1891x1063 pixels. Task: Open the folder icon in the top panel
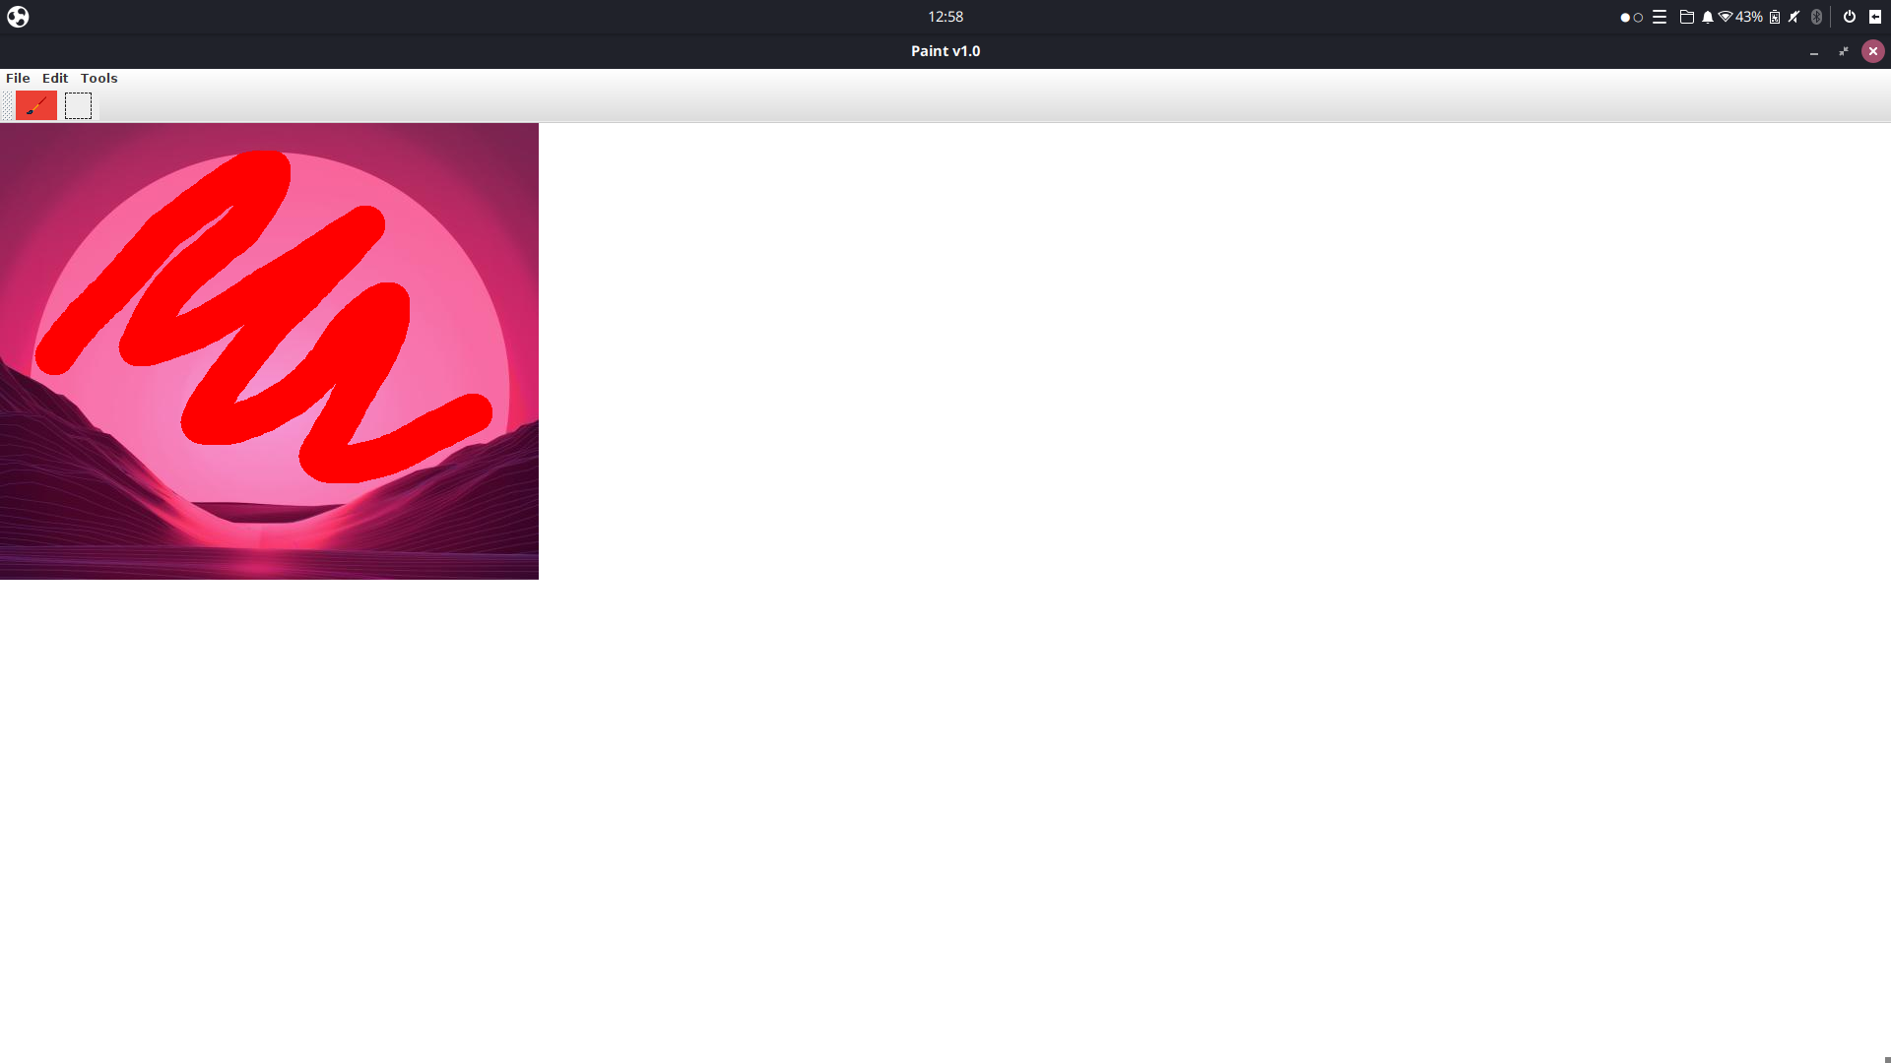point(1686,17)
